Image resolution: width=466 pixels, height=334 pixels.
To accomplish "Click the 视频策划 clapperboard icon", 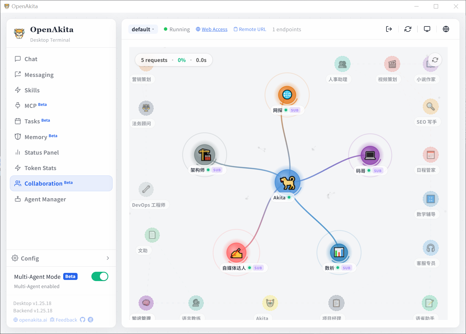I will coord(392,64).
